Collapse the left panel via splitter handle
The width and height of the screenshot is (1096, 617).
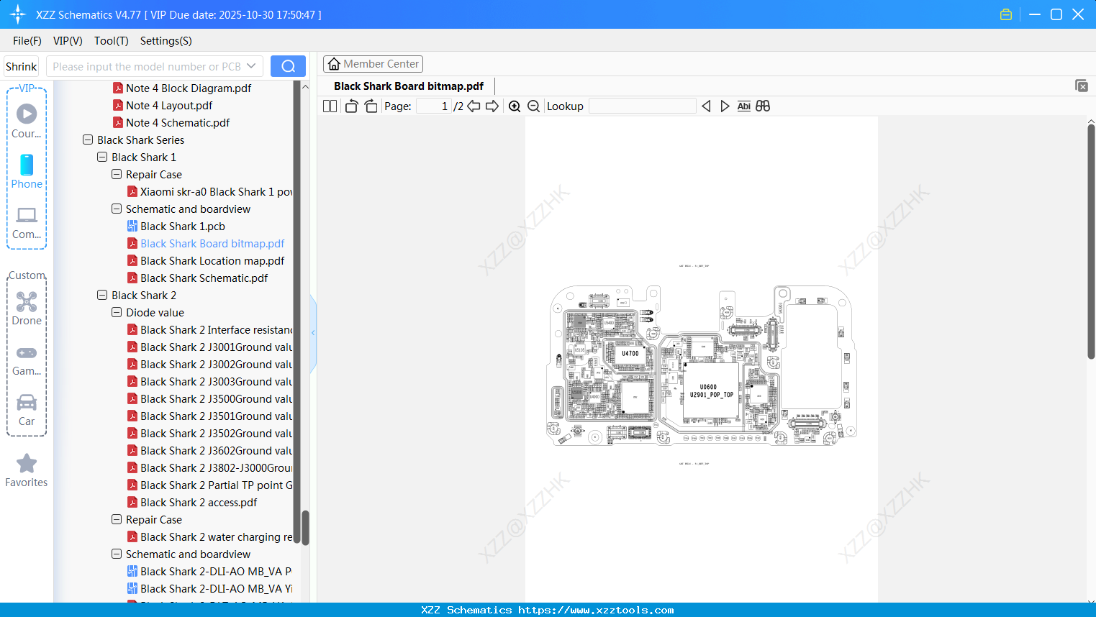click(313, 333)
